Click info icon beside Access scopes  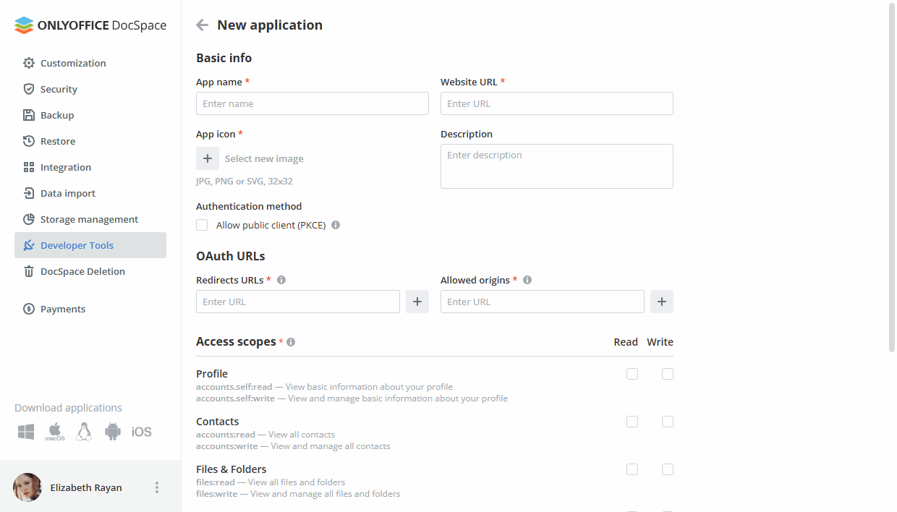pyautogui.click(x=291, y=342)
